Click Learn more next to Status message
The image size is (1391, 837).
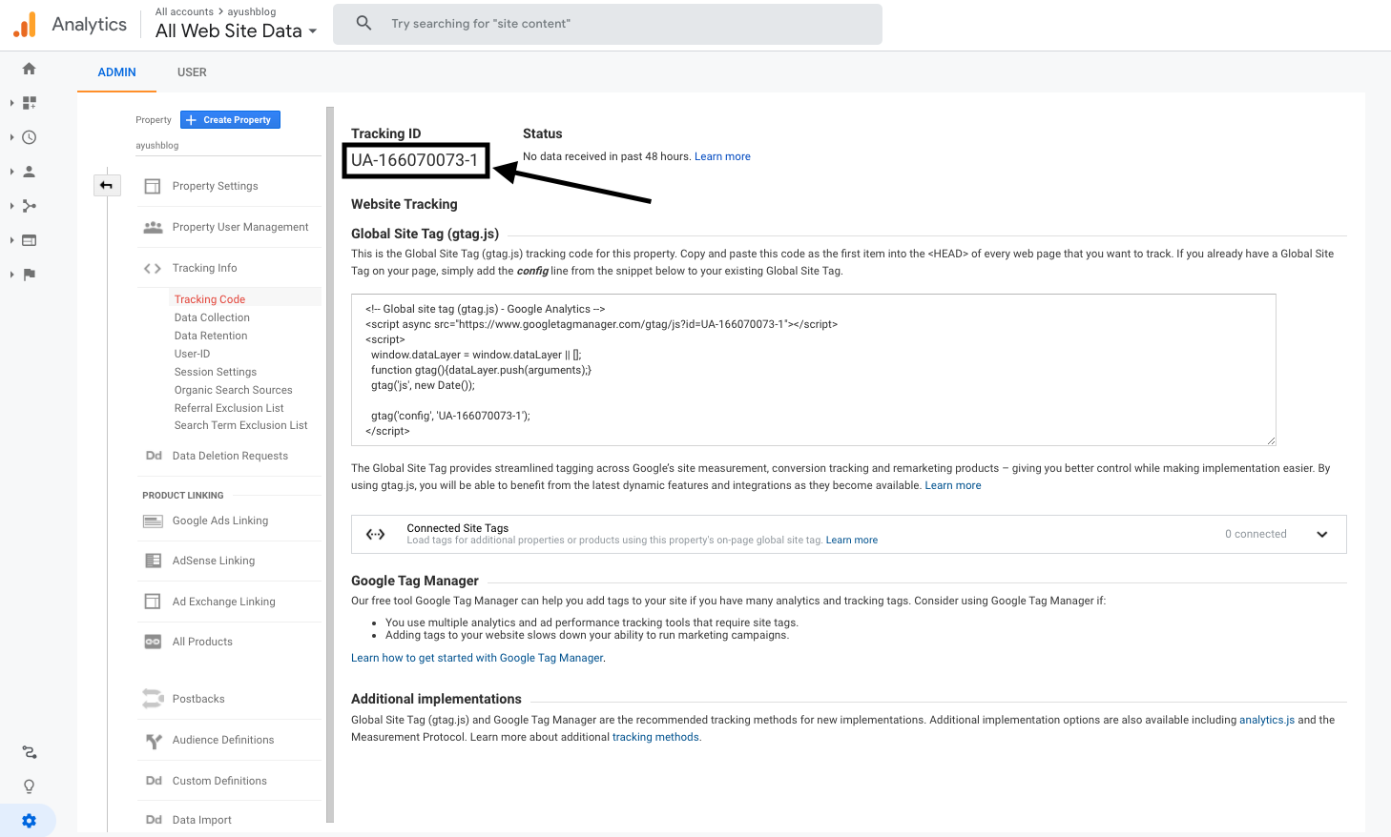(x=722, y=156)
